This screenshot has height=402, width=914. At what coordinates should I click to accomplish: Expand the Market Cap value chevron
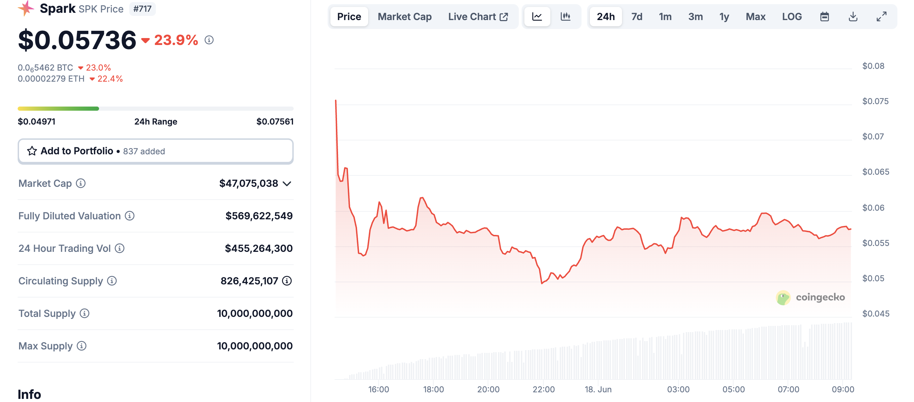click(287, 184)
